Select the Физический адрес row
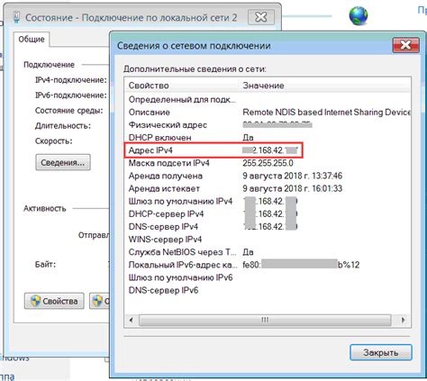The image size is (427, 381). point(268,124)
